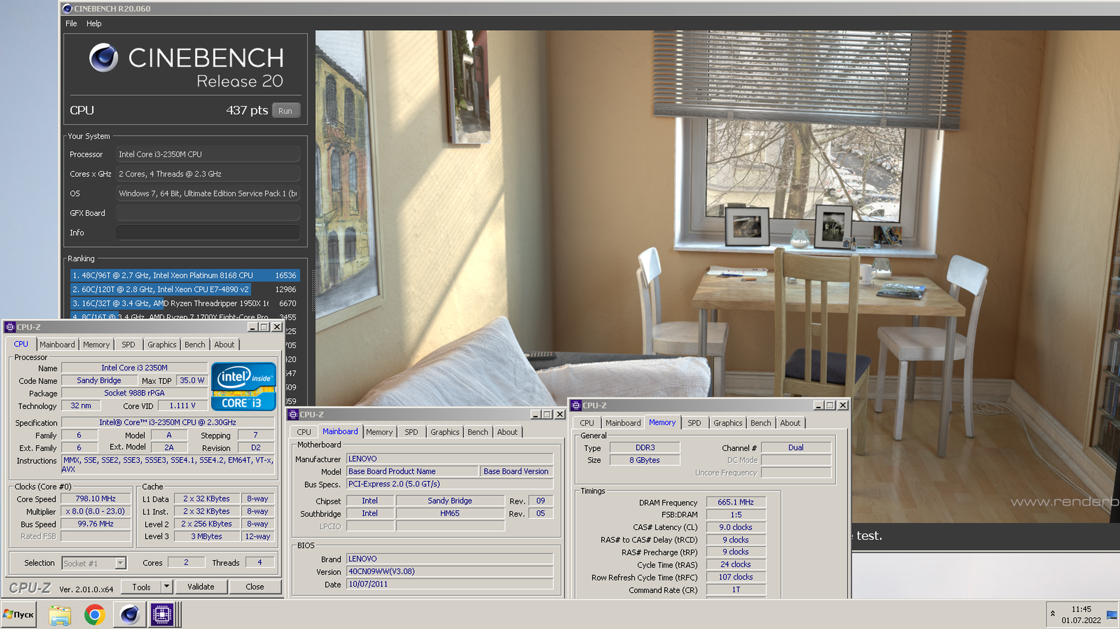Click the Info input field in Cinebench
Image resolution: width=1120 pixels, height=629 pixels.
click(208, 233)
